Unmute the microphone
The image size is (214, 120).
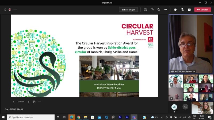(182, 10)
